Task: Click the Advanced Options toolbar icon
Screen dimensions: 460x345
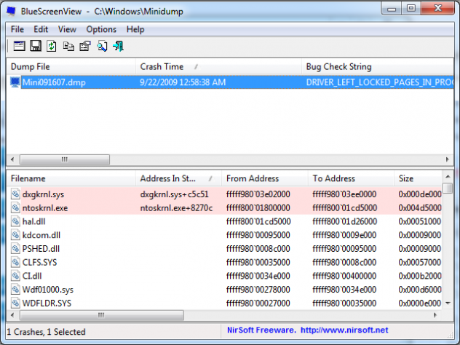Action: tap(19, 47)
